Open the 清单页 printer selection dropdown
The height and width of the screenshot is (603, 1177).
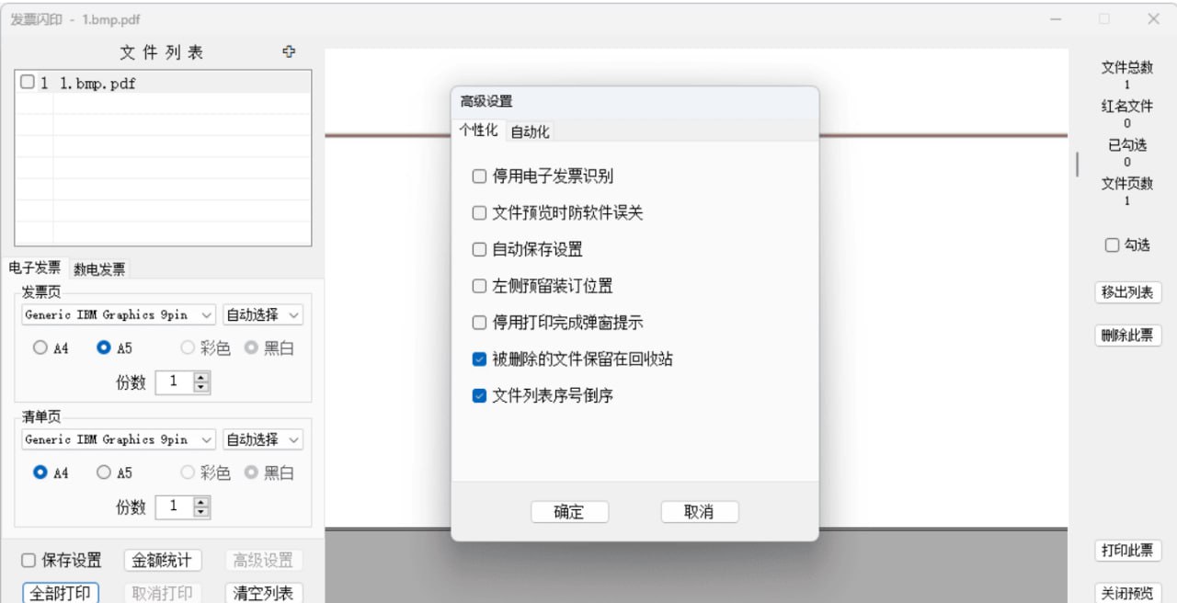tap(118, 439)
